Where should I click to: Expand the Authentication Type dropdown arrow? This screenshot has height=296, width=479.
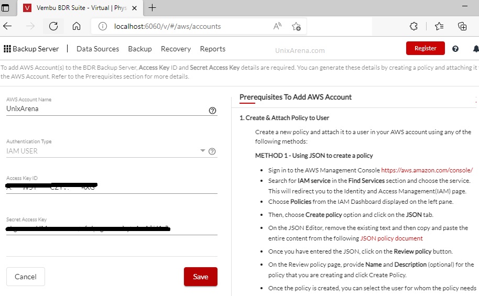(x=202, y=150)
